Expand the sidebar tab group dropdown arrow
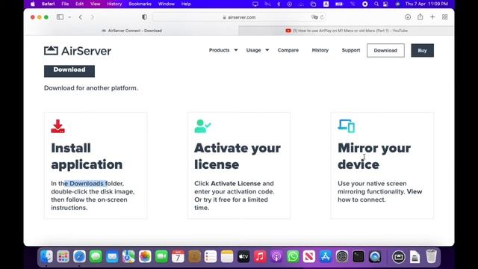The width and height of the screenshot is (478, 269). coord(69,17)
